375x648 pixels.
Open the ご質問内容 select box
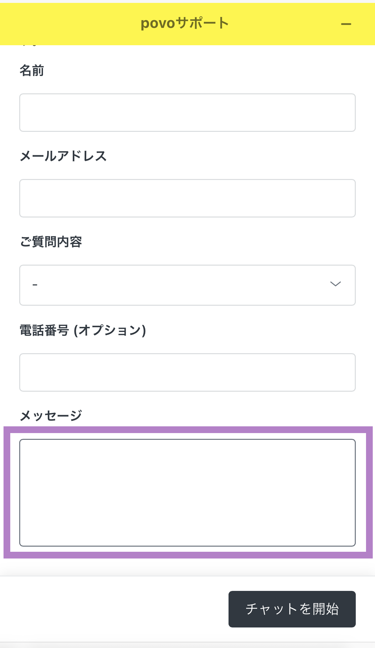tap(188, 285)
